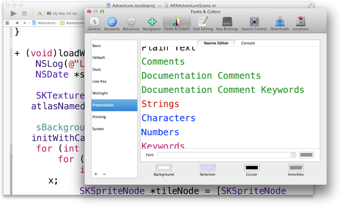Open the Downloads preferences pane

(x=280, y=24)
